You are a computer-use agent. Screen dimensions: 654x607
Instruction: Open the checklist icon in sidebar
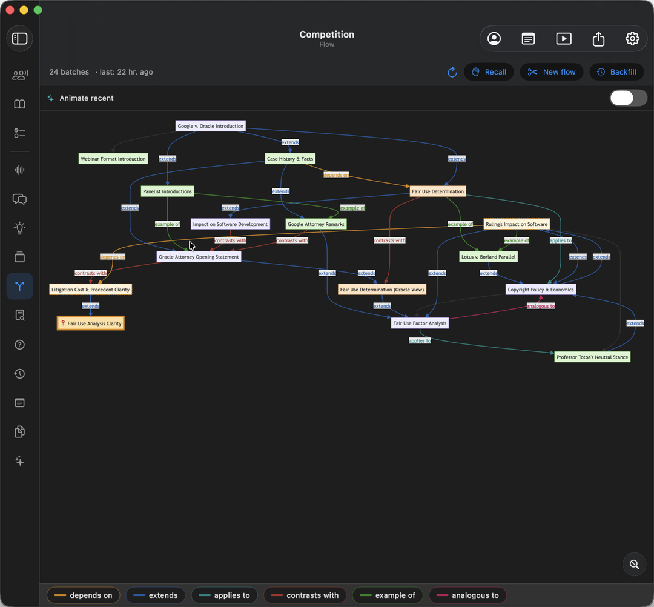[19, 133]
